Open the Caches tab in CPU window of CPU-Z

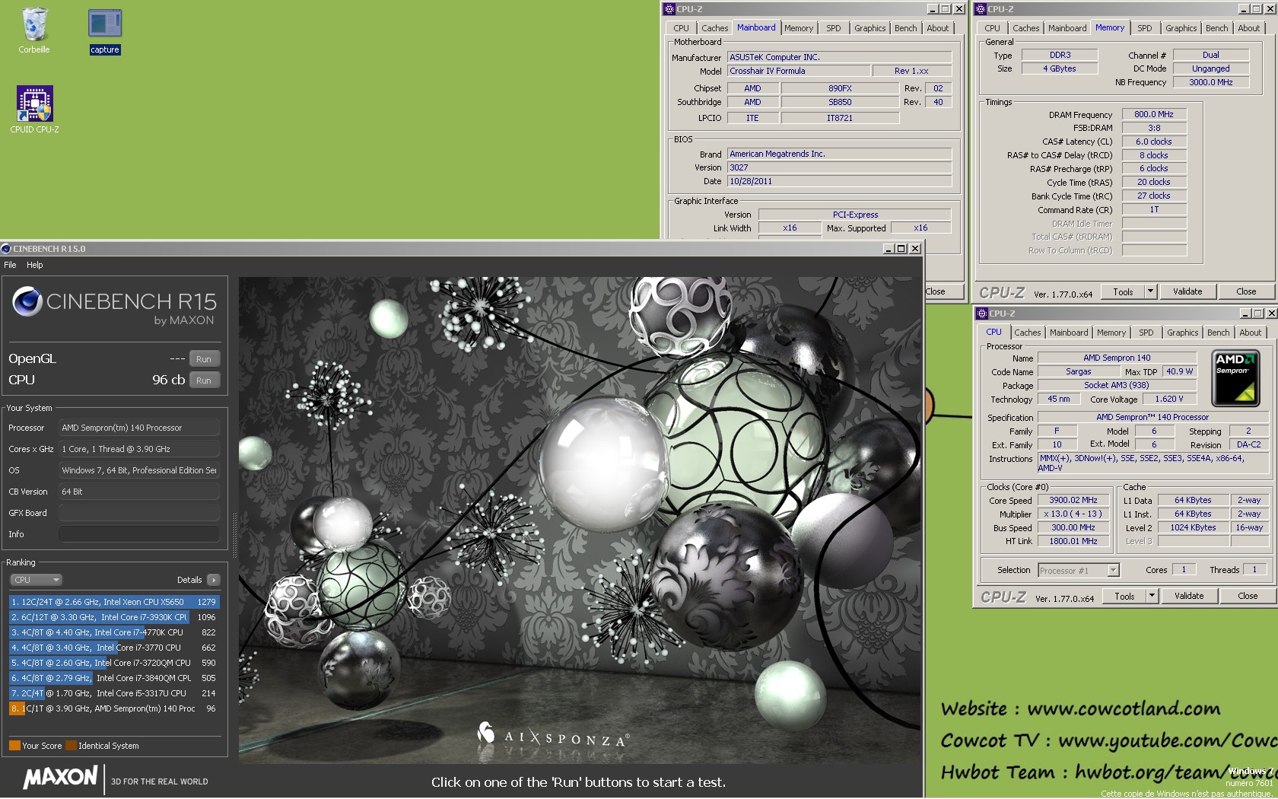1027,333
